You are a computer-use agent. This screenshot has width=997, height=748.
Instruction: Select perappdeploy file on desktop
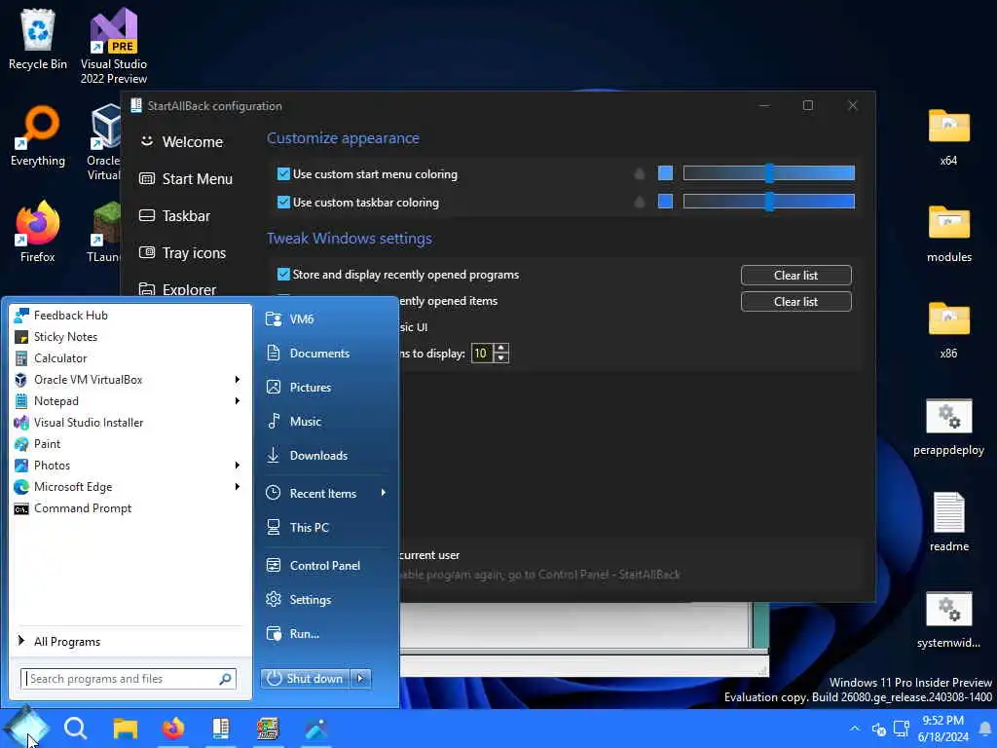tap(948, 427)
